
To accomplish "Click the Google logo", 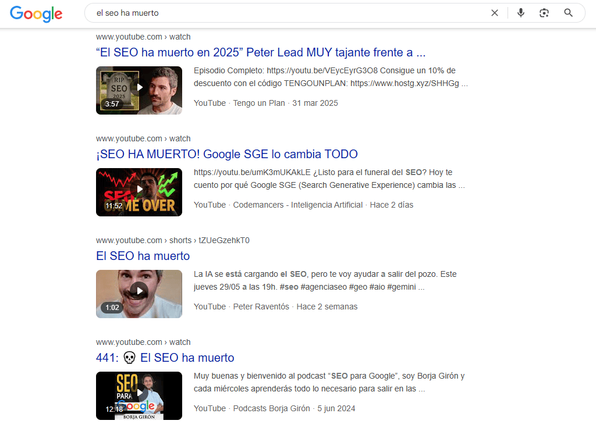I will coord(36,14).
